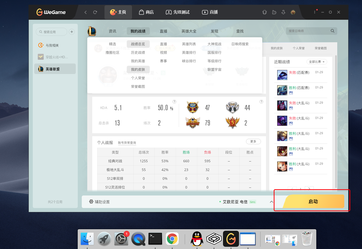
Task: Choose 战绩总览 from the dropdown
Action: point(138,44)
